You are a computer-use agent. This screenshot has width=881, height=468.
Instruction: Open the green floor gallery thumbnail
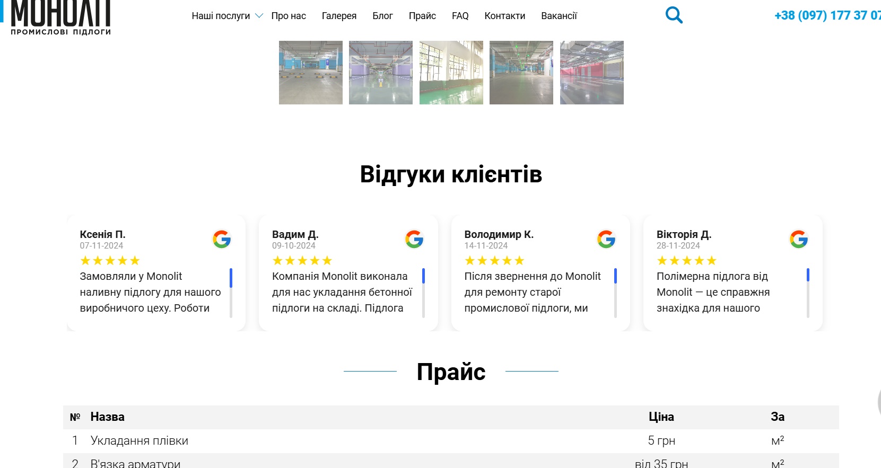coord(451,73)
